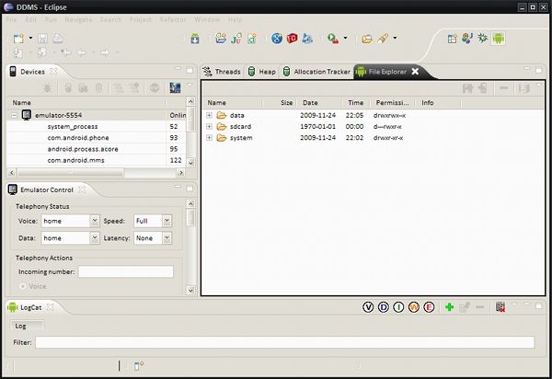Click the JUnit 'Ju' test project icon
The width and height of the screenshot is (552, 379).
pyautogui.click(x=236, y=39)
